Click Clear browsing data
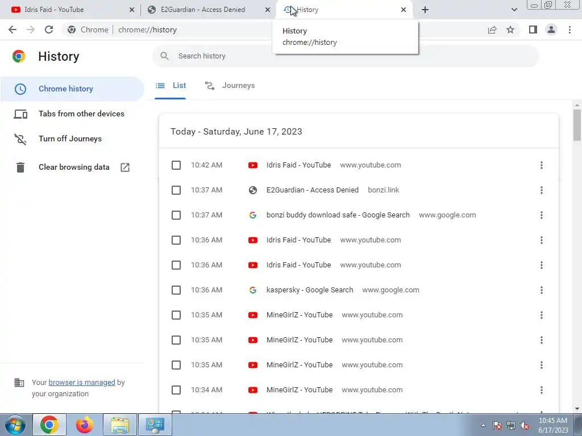 72,167
